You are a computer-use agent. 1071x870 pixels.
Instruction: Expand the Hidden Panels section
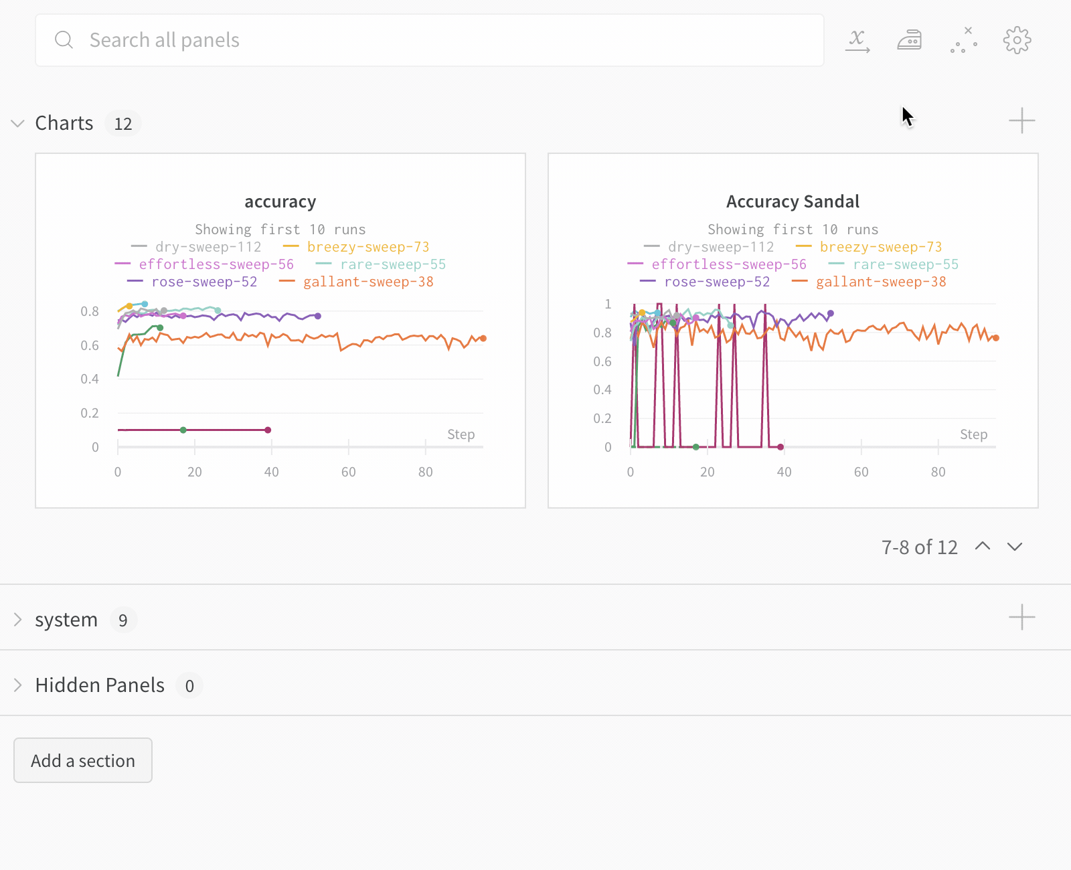coord(18,685)
